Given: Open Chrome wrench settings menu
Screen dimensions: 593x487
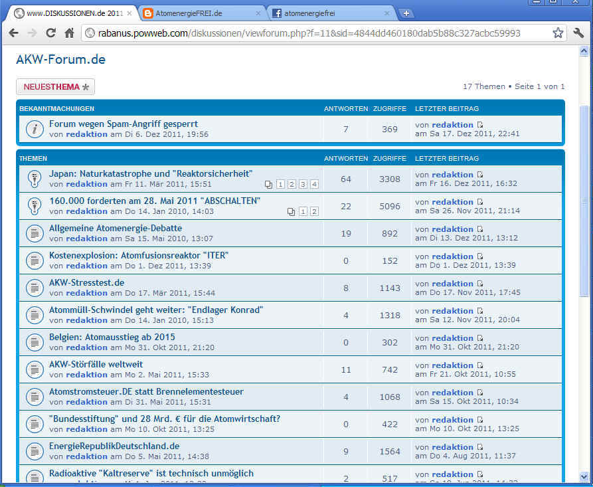Looking at the screenshot, I should click(578, 33).
